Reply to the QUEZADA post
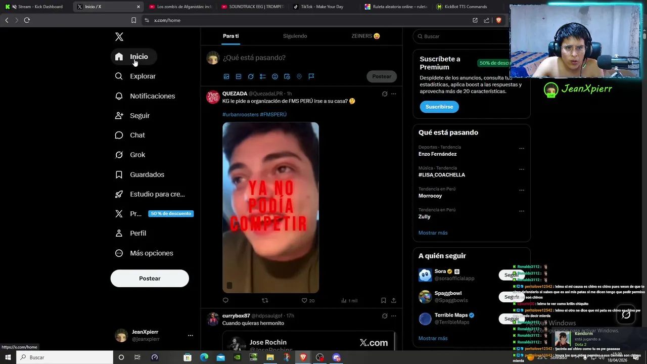The width and height of the screenshot is (647, 364). point(225,300)
